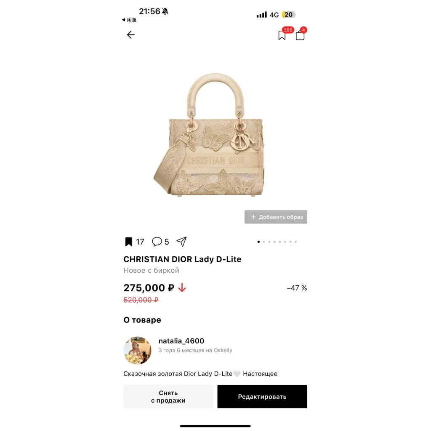Click the Добавить образ button
431x431 pixels.
coord(276,217)
